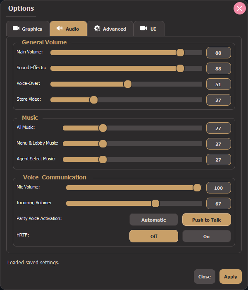Click the Close button at bottom

(x=205, y=277)
